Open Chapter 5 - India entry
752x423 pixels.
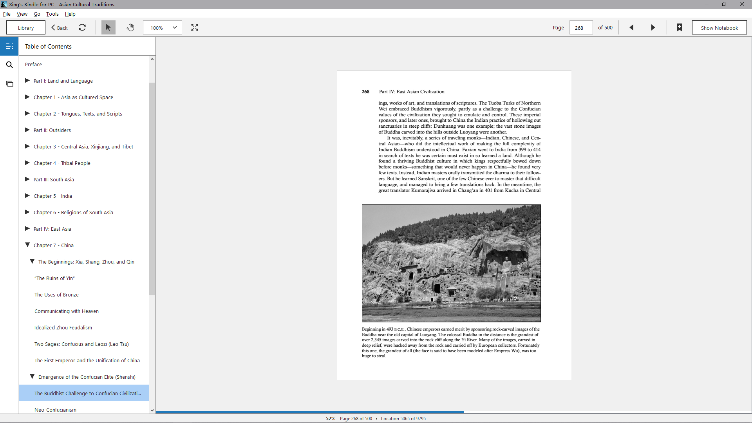click(x=53, y=196)
